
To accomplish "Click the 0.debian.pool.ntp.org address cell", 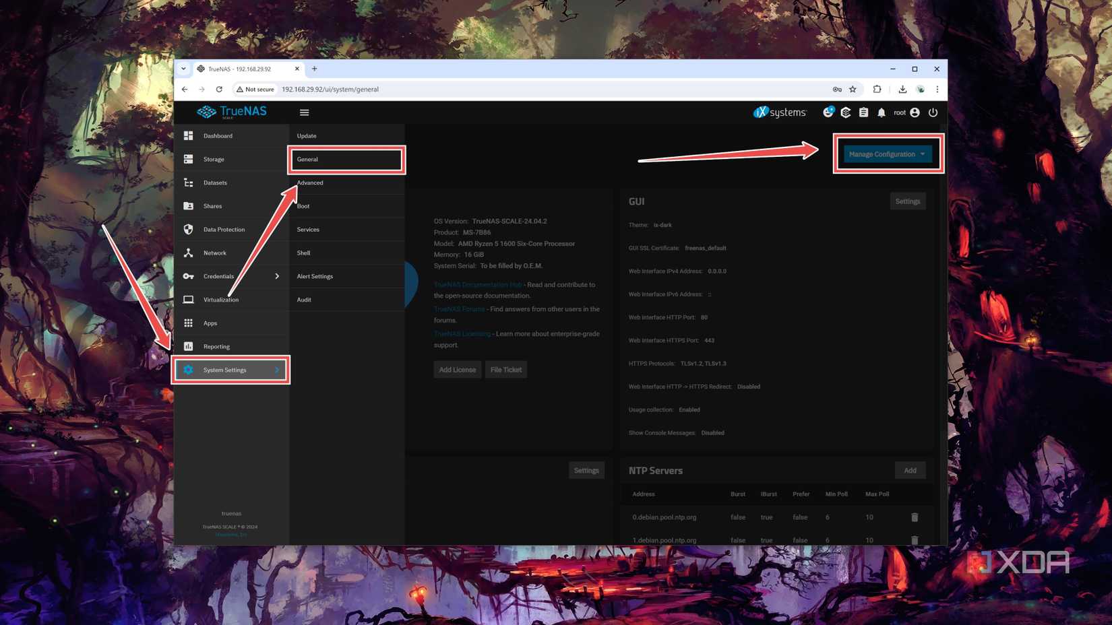I will tap(665, 517).
